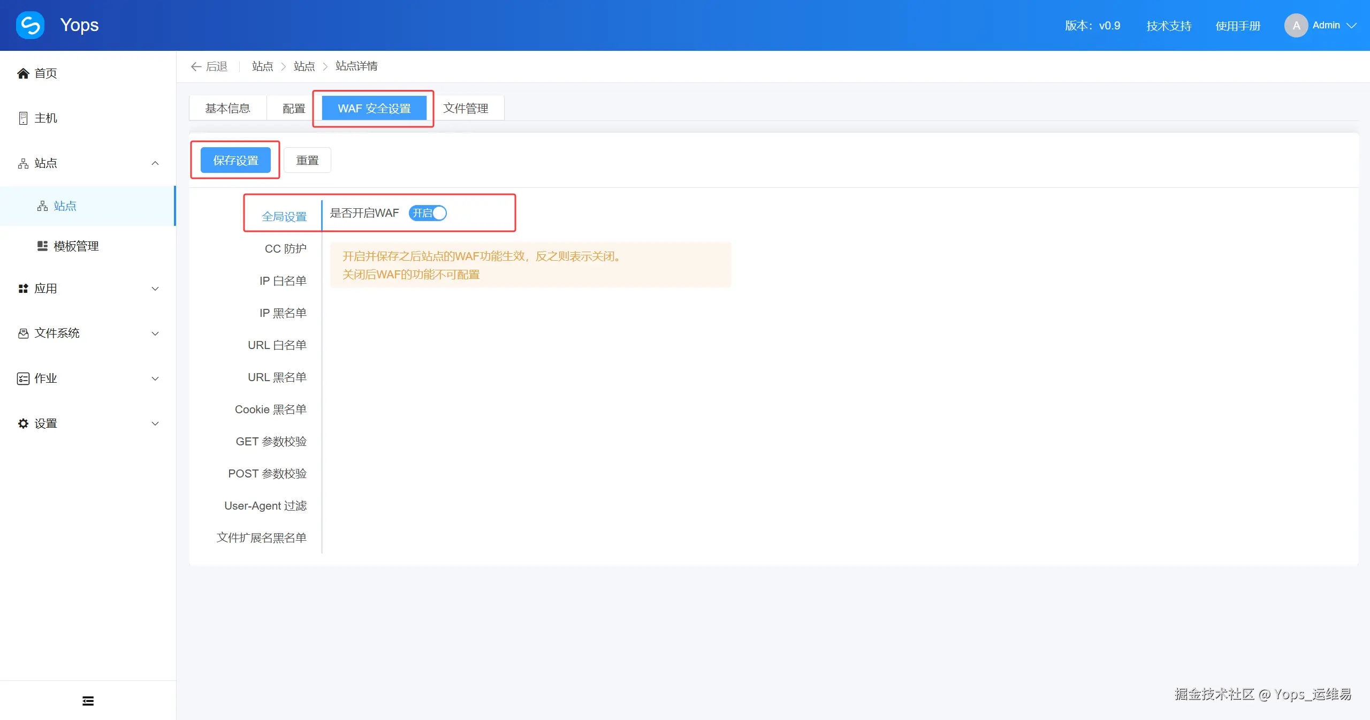Screen dimensions: 1370x720
Task: Click the task list icon beside 作业
Action: (23, 378)
